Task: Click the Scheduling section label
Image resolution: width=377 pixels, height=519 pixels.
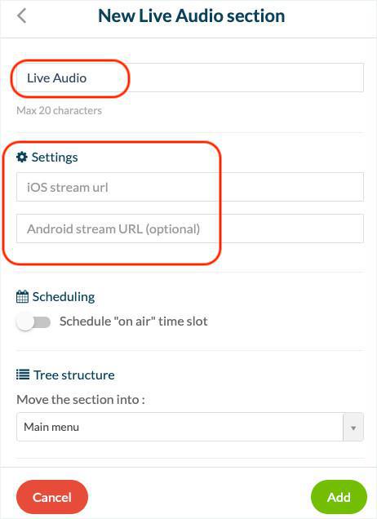Action: coord(64,297)
